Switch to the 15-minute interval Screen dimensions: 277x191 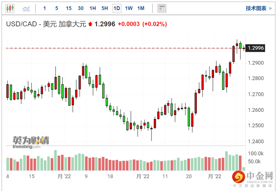(x=69, y=8)
